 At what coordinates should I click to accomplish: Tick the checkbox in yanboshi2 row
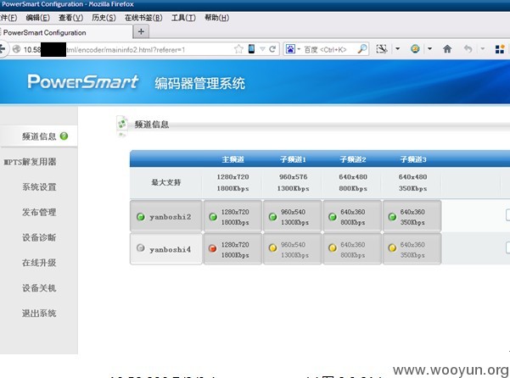pyautogui.click(x=507, y=215)
